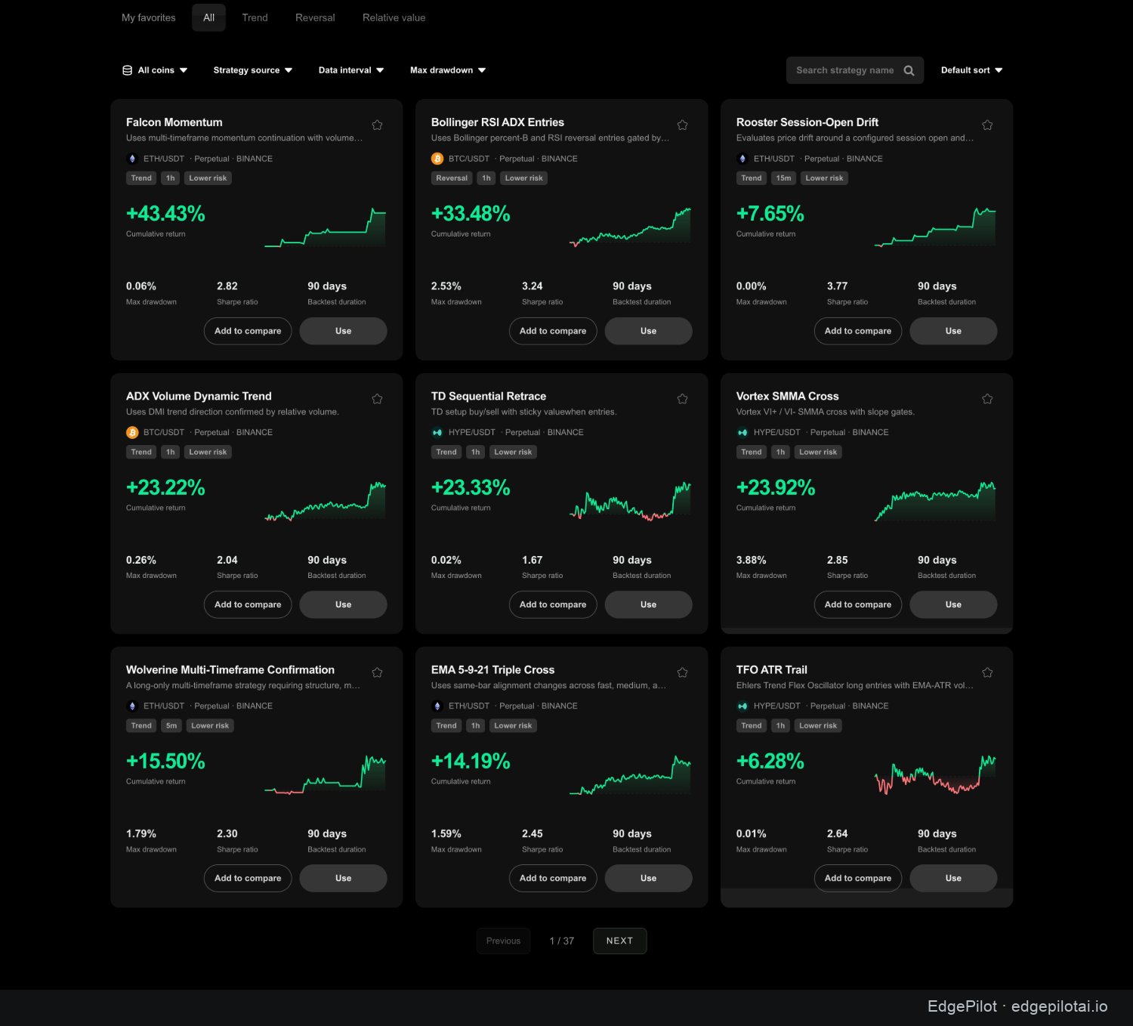This screenshot has height=1026, width=1133.
Task: Click ETH coin icon on Falcon Momentum
Action: point(132,159)
